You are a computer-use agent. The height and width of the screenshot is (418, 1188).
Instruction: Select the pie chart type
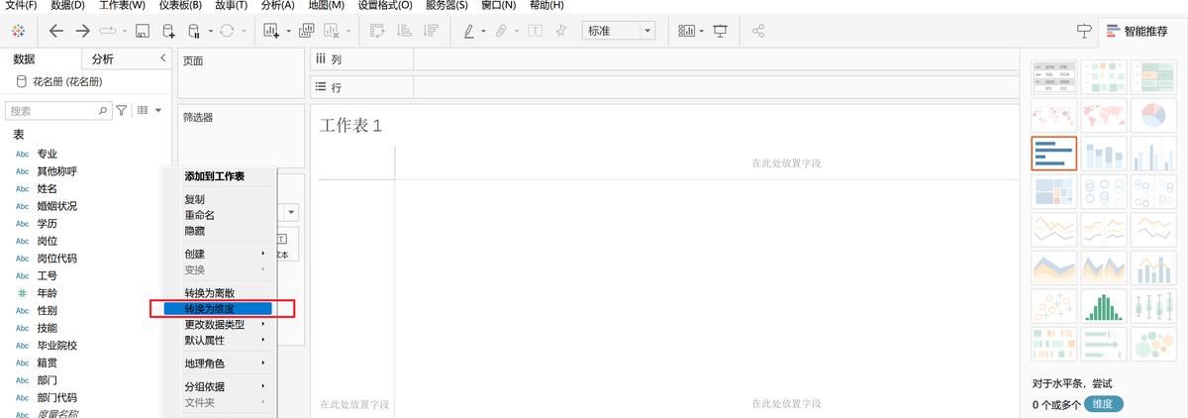[x=1152, y=116]
